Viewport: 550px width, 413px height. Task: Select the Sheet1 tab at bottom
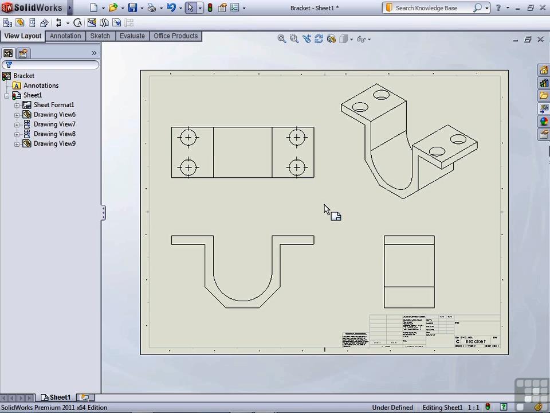(56, 397)
